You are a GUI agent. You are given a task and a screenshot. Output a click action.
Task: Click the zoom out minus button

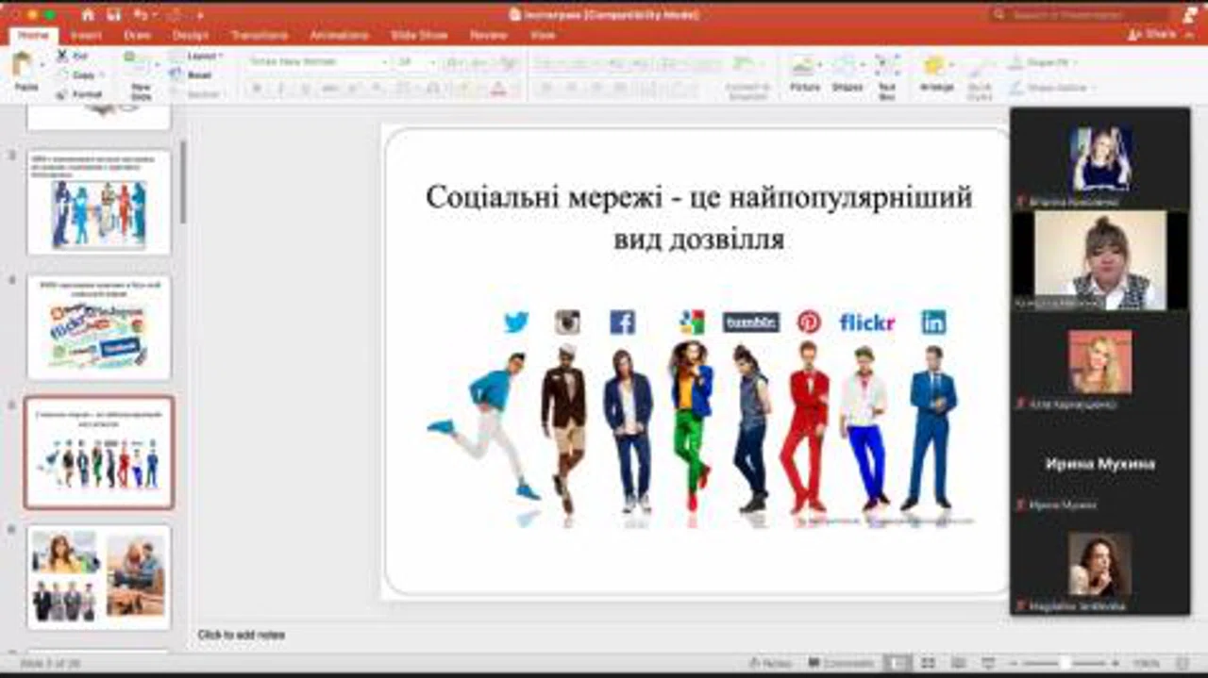pyautogui.click(x=1012, y=663)
